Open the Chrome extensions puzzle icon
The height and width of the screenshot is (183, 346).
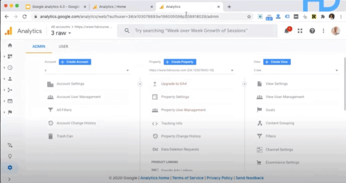coord(323,17)
